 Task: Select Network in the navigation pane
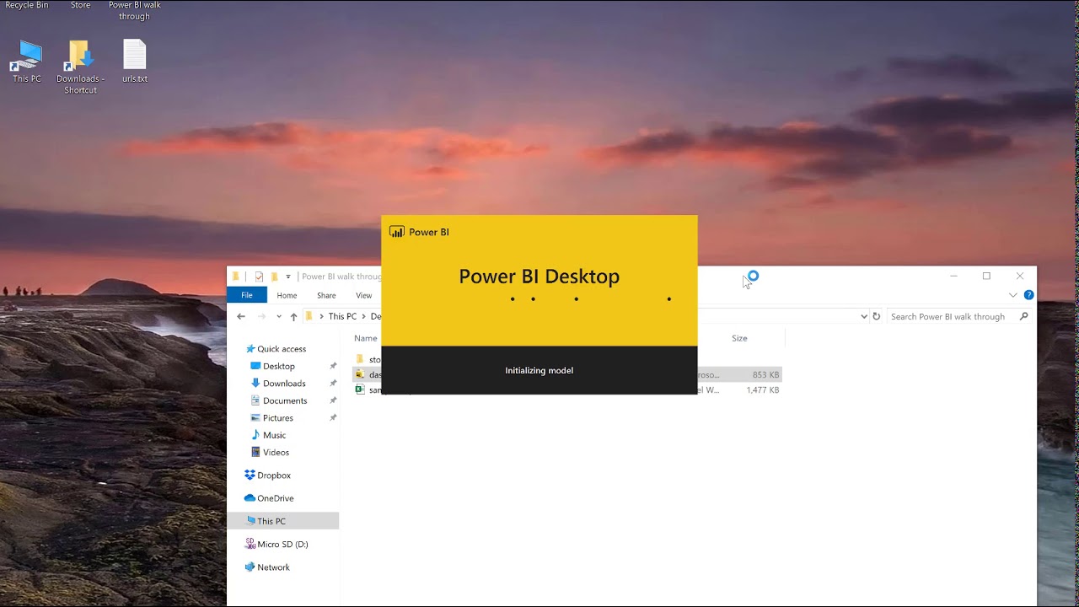(x=273, y=567)
